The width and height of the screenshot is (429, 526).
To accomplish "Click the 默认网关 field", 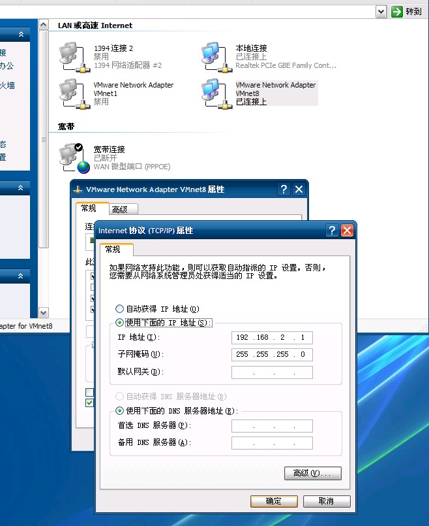I will [272, 372].
